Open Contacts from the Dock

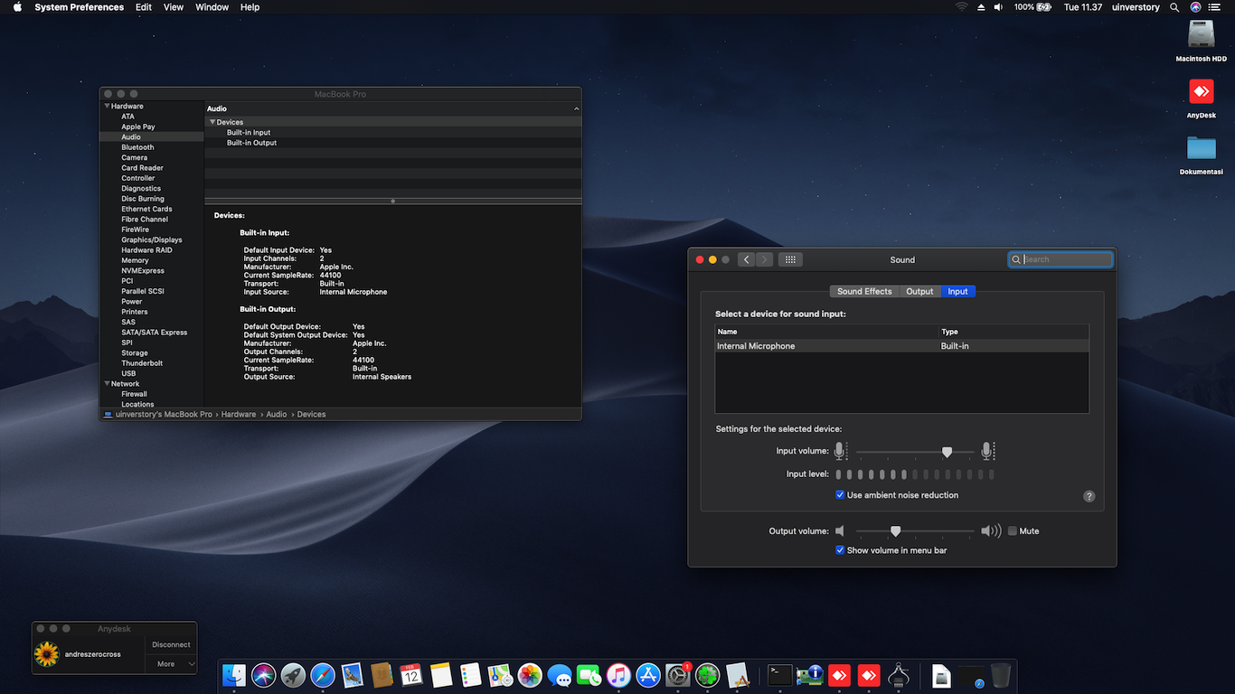pos(382,674)
